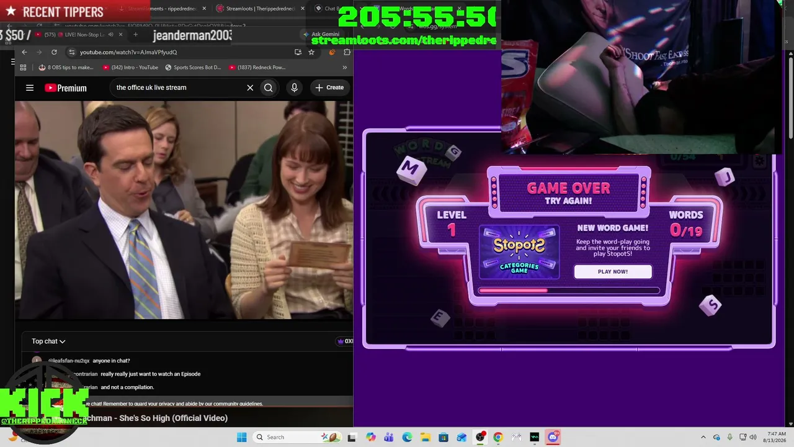
Task: Switch to Google Chrome on the taskbar
Action: coord(498,437)
